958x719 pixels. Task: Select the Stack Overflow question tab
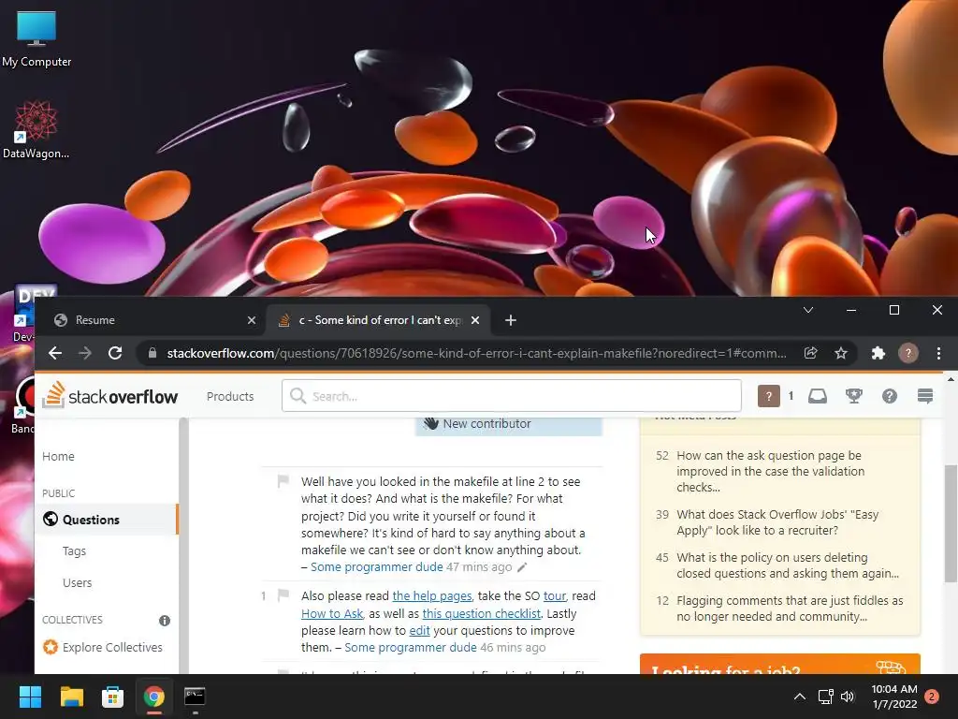click(379, 320)
